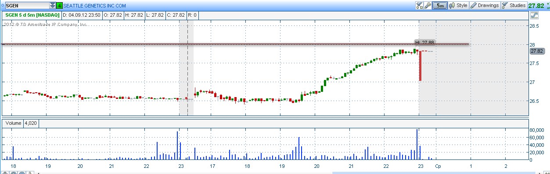Image resolution: width=550 pixels, height=174 pixels.
Task: Click the high value H: 27.82
Action: [134, 15]
